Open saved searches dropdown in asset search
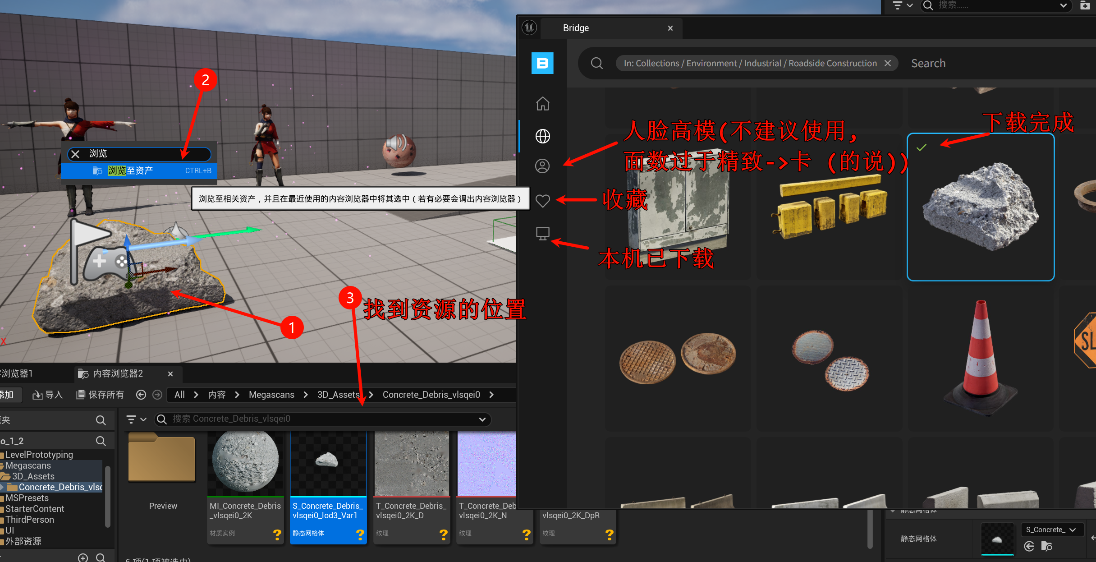This screenshot has width=1096, height=562. pos(482,419)
